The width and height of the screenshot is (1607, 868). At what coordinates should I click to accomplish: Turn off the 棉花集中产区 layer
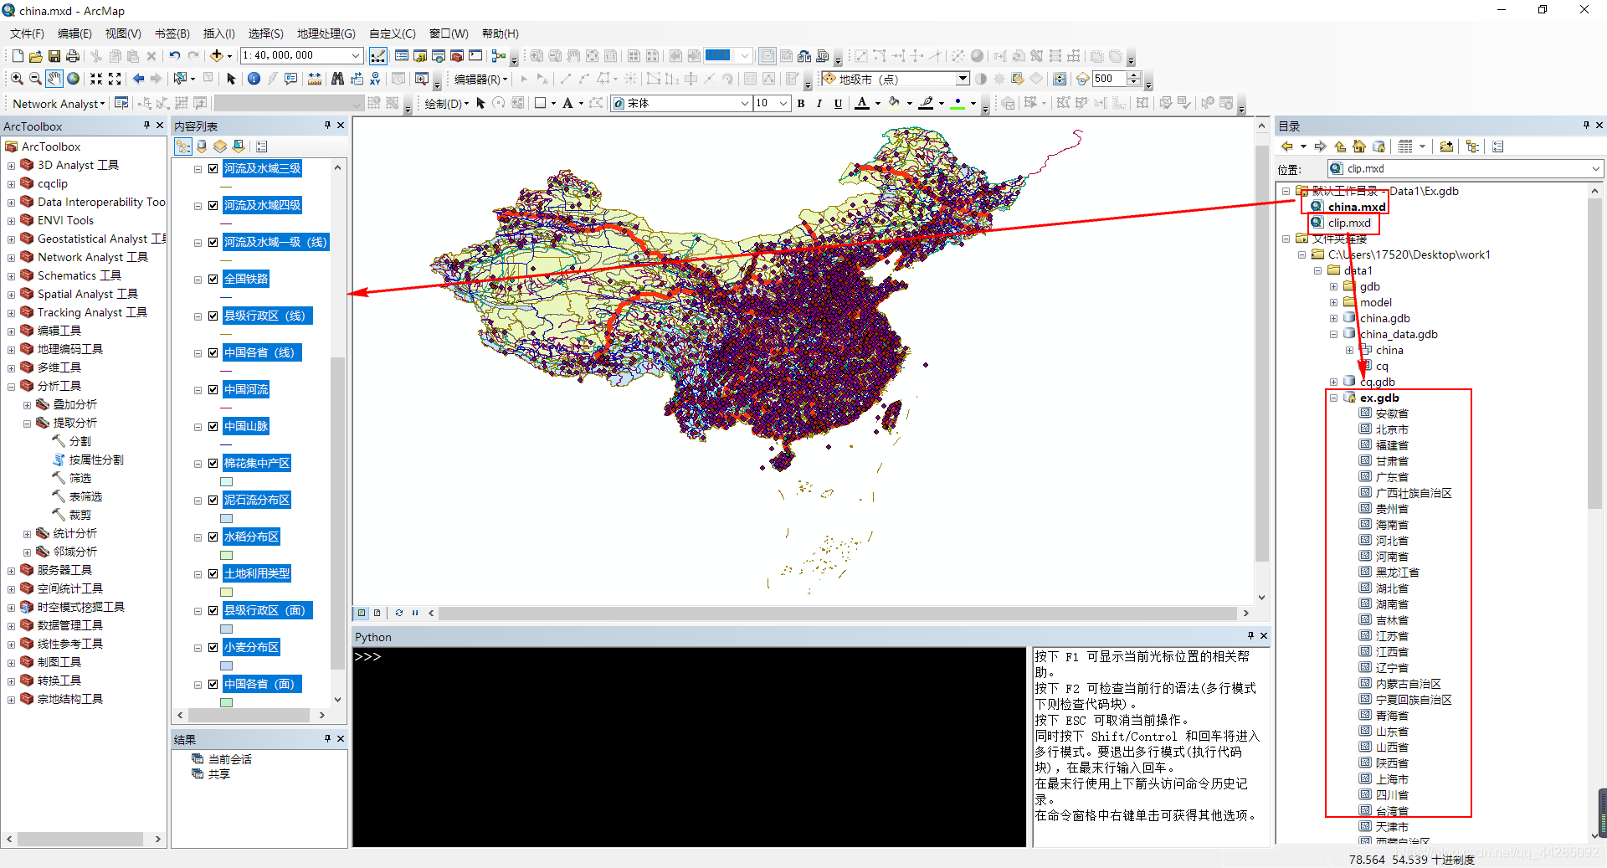[x=213, y=463]
